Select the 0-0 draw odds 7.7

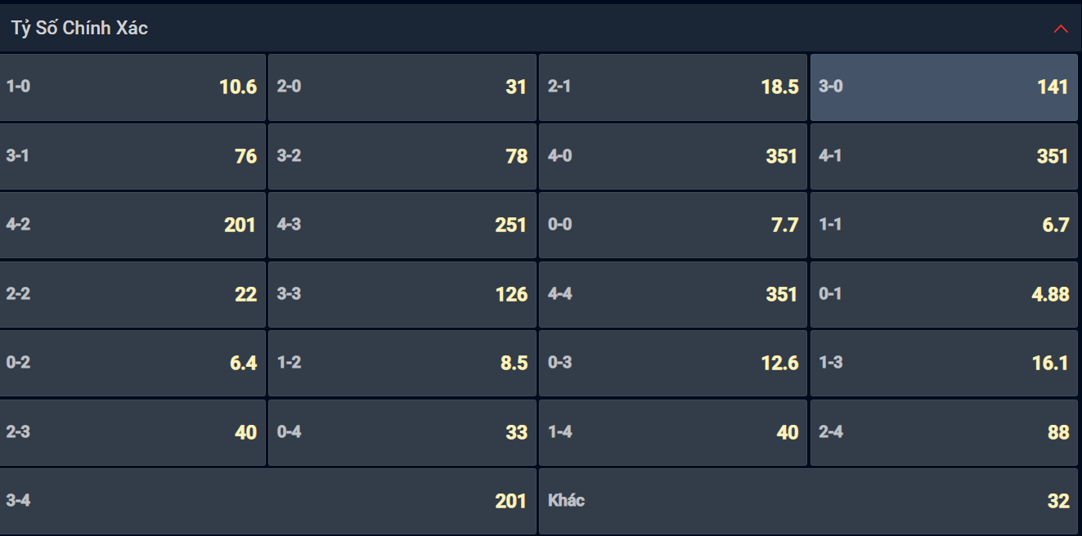(673, 226)
